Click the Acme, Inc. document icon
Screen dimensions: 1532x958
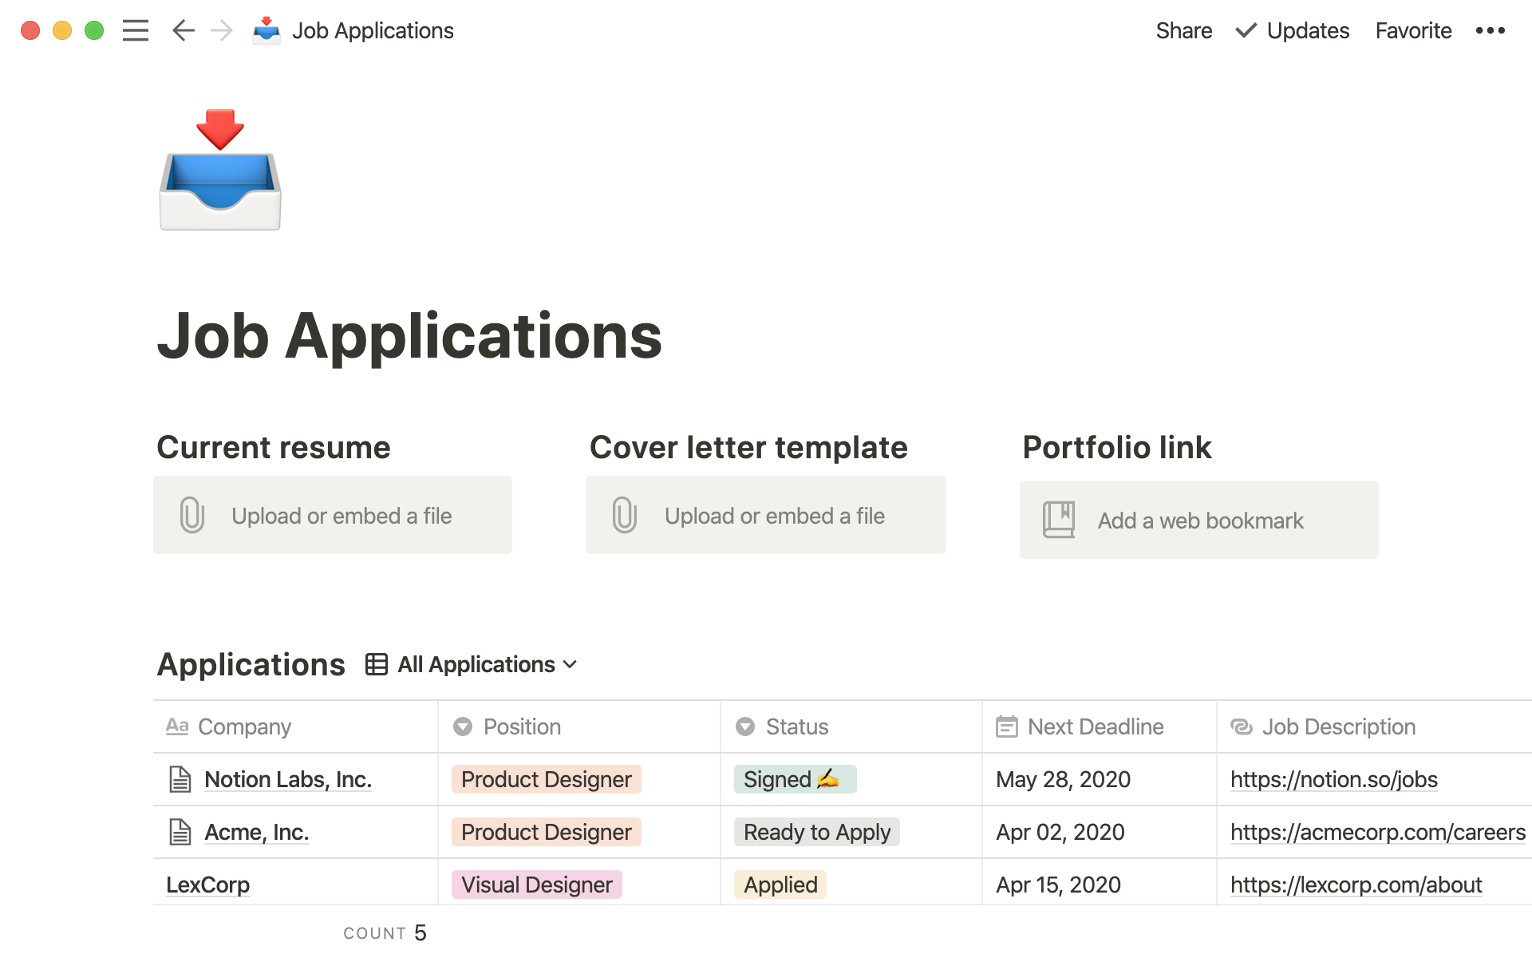coord(180,832)
